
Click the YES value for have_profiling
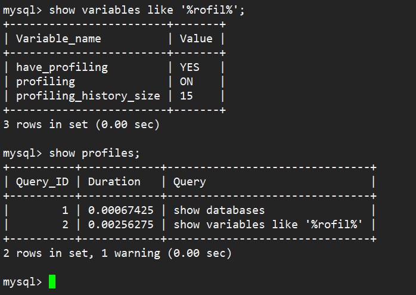pyautogui.click(x=190, y=67)
